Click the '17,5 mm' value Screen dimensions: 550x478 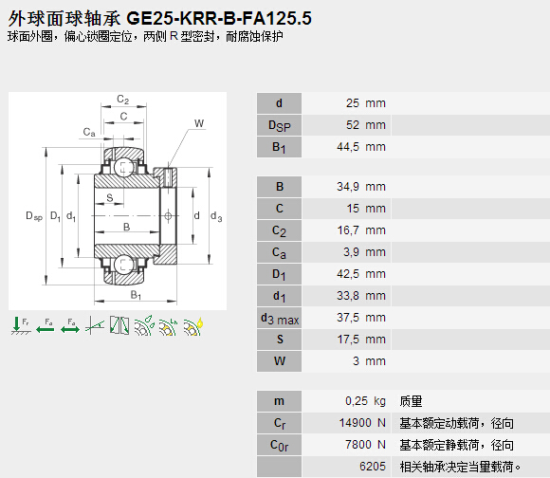pyautogui.click(x=361, y=340)
